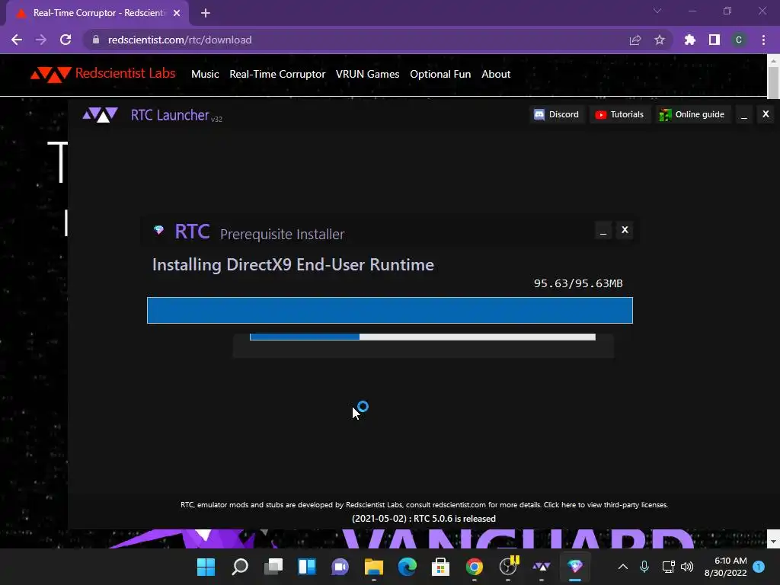This screenshot has height=585, width=780.
Task: Open Chrome three-dot menu
Action: pos(763,40)
